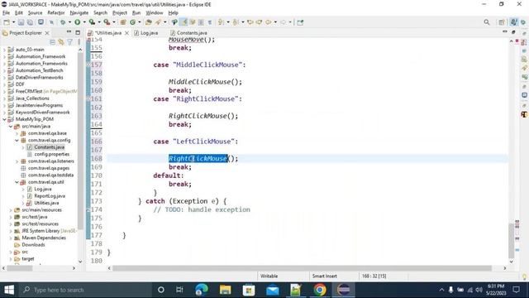The height and width of the screenshot is (298, 529).
Task: Click the Windows taskbar search box
Action: 85,290
